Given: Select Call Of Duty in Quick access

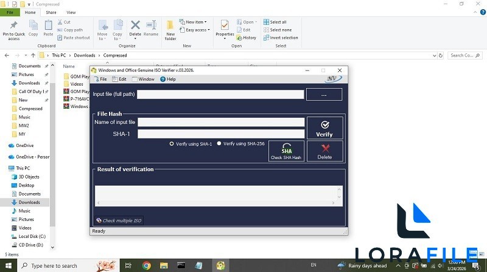Looking at the screenshot, I should pos(30,92).
